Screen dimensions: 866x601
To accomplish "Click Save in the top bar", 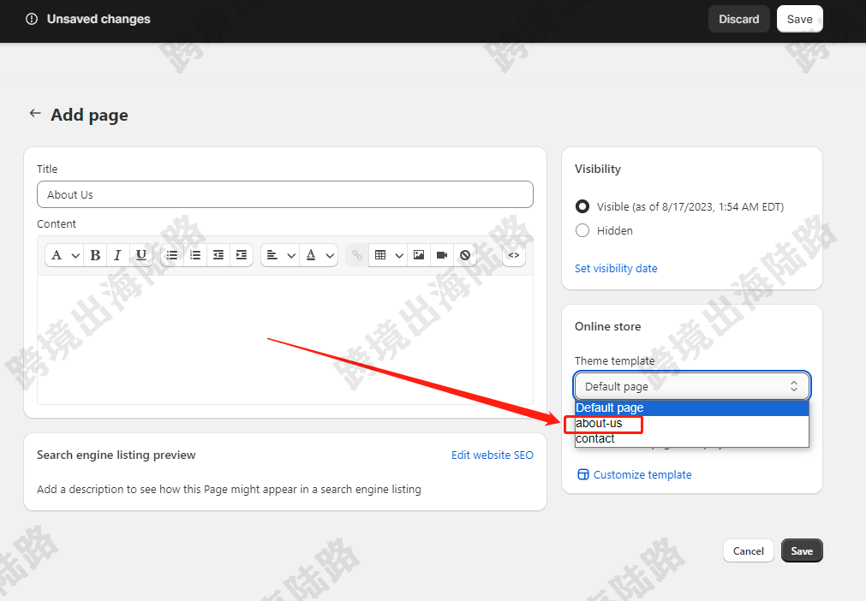I will coord(800,19).
